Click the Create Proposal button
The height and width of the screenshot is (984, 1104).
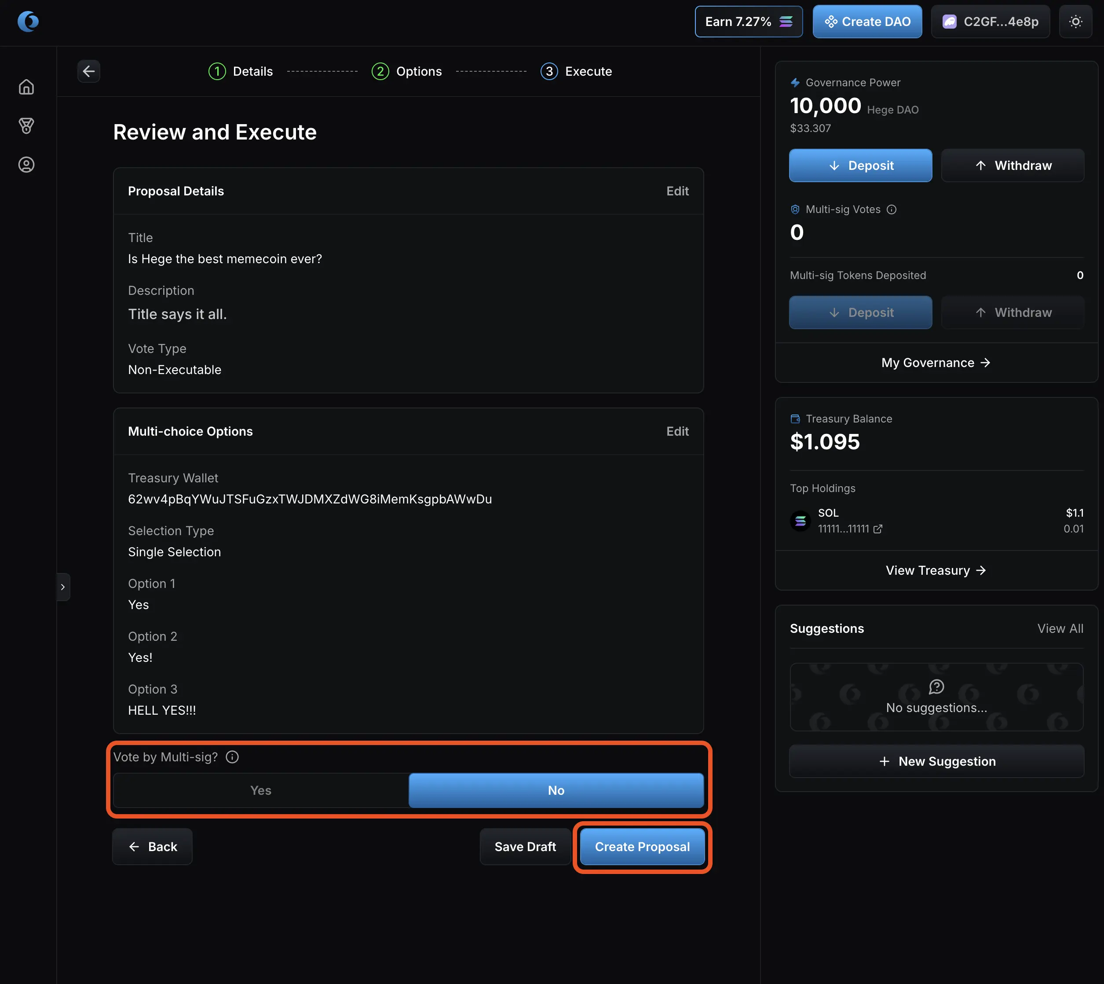pyautogui.click(x=642, y=847)
